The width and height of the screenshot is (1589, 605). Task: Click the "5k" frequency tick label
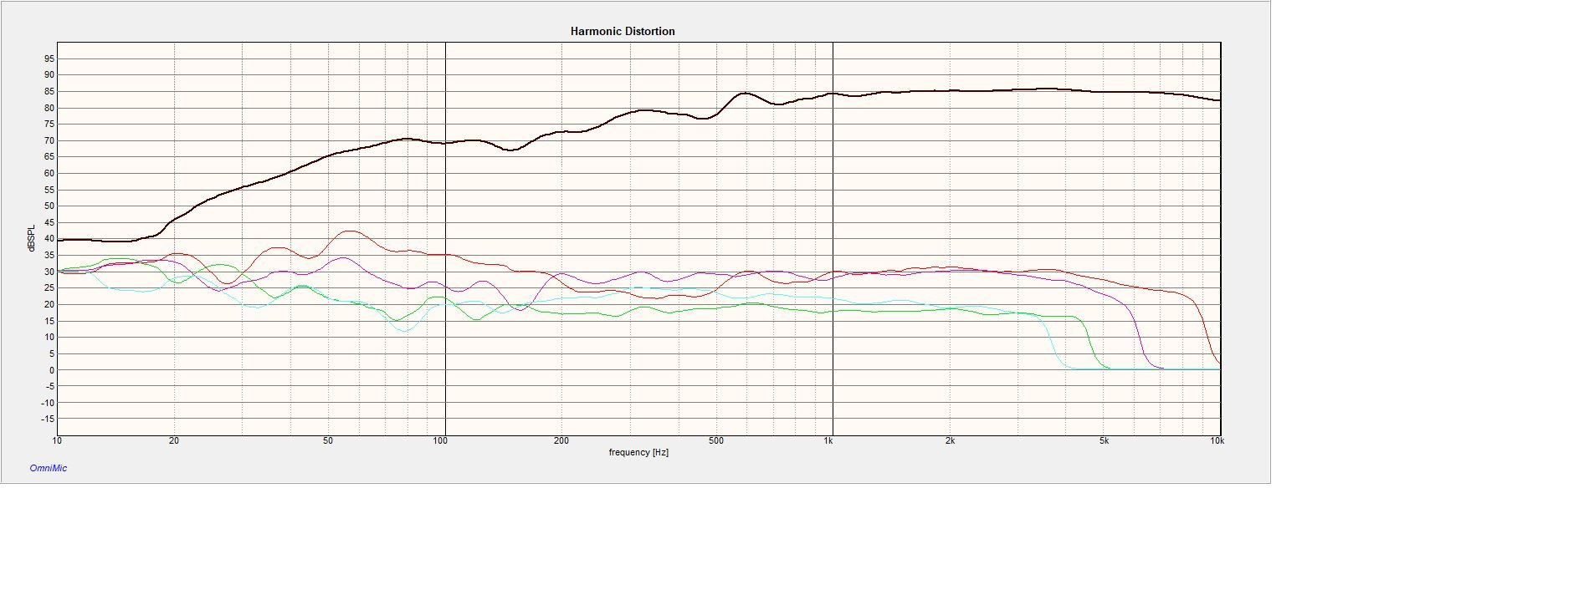click(1104, 441)
